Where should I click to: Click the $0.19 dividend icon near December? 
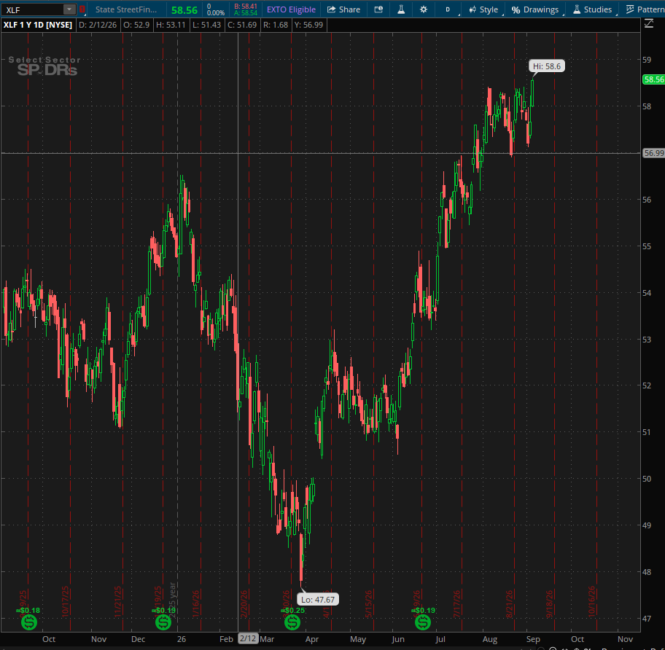(163, 622)
